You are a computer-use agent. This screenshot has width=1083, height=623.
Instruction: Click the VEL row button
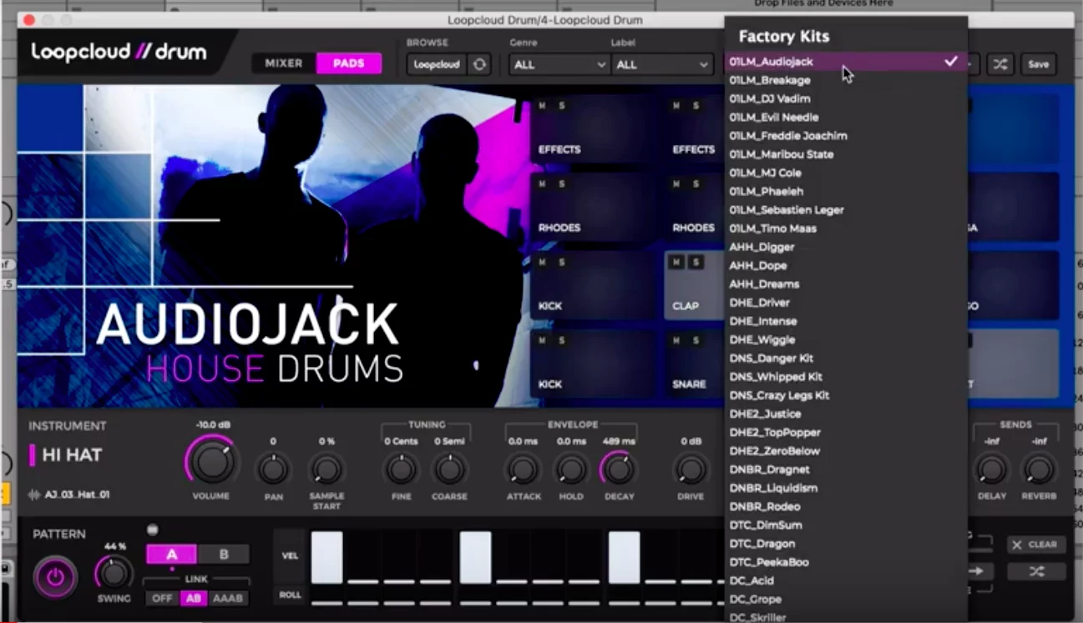(x=290, y=556)
